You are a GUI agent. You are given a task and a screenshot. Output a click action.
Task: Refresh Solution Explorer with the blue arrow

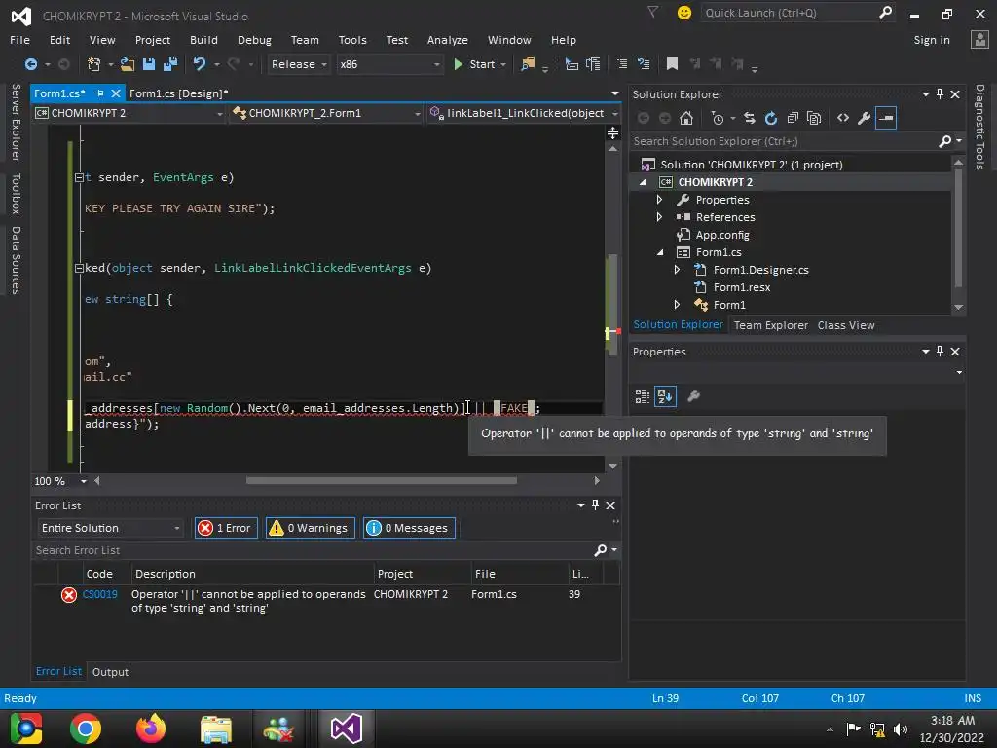(771, 118)
